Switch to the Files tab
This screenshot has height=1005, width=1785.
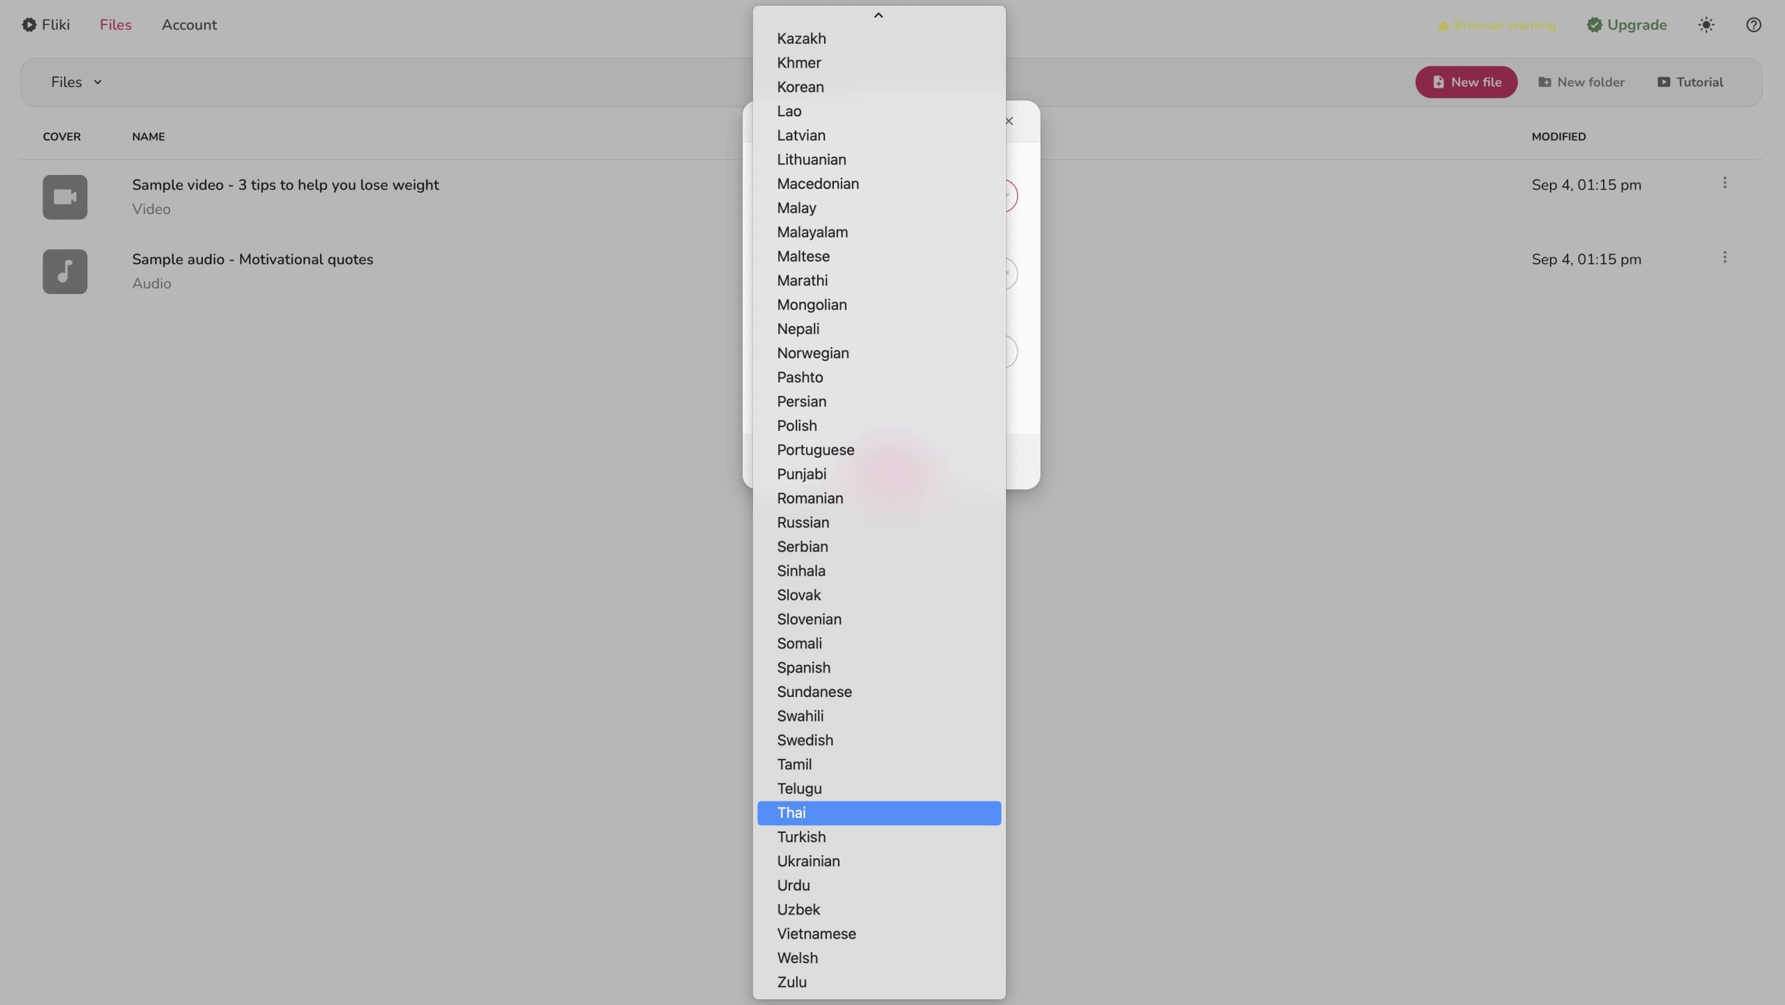tap(115, 25)
